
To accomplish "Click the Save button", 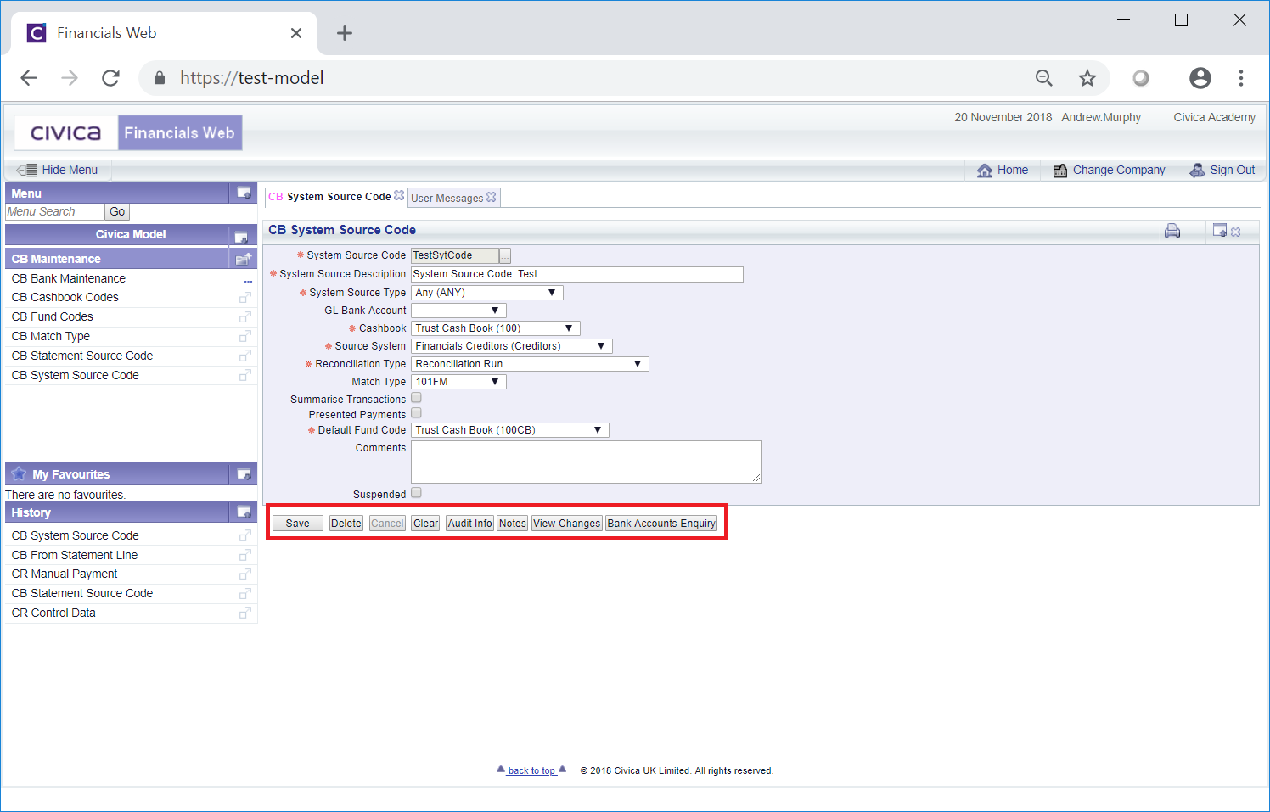I will point(298,524).
